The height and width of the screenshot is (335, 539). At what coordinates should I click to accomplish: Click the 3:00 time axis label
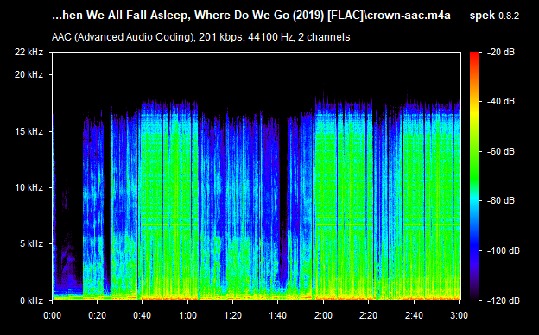[x=459, y=315]
